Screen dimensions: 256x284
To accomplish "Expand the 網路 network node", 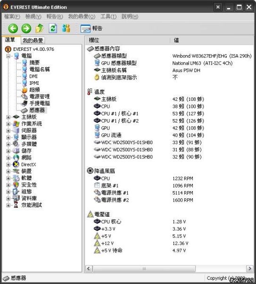I will (8, 158).
